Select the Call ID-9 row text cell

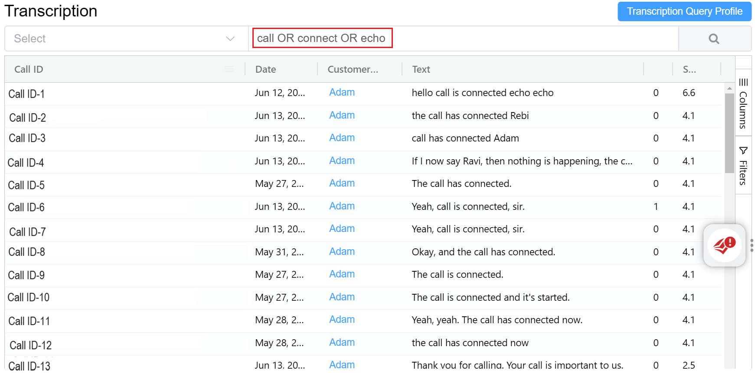(457, 275)
